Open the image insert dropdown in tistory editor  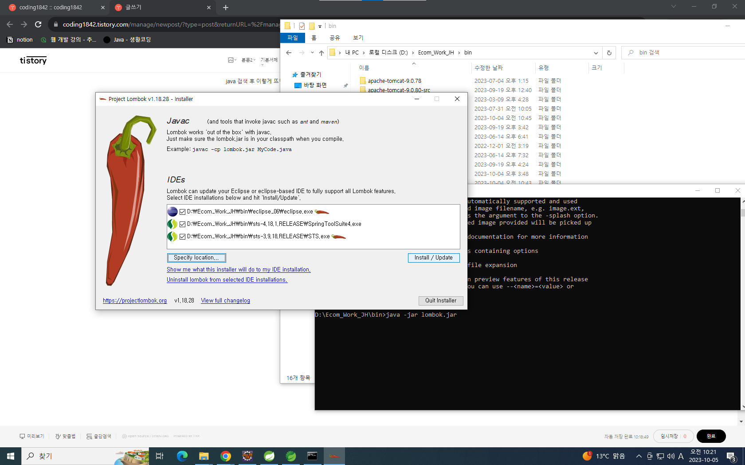tap(232, 60)
